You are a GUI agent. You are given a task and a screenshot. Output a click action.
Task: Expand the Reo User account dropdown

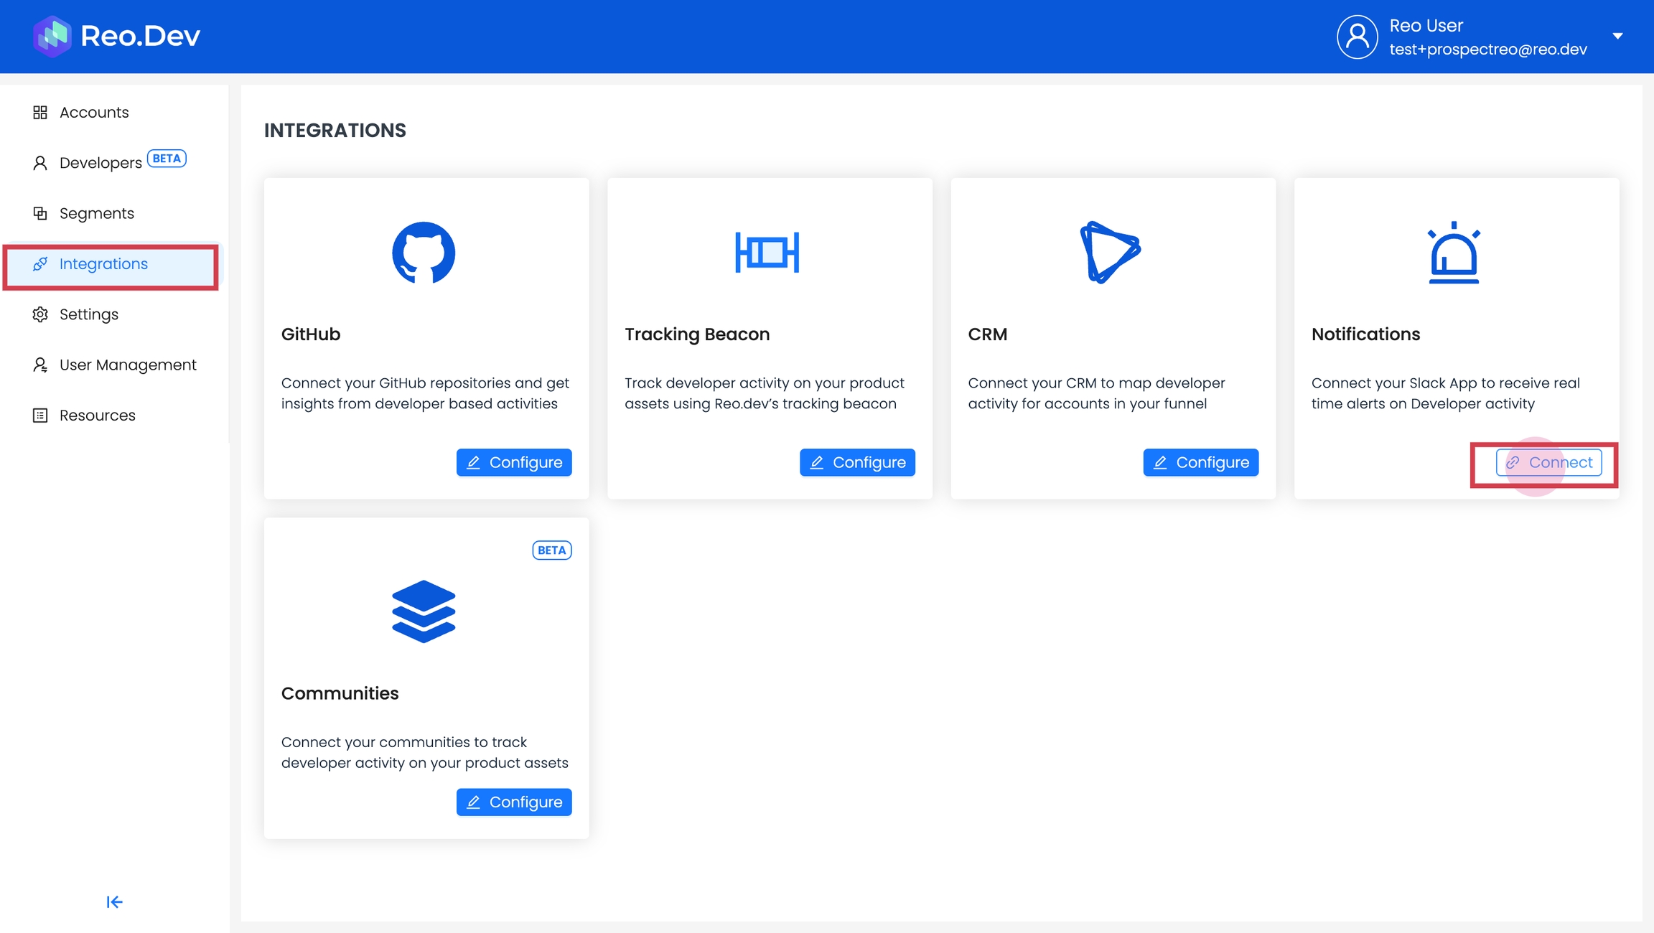pos(1617,36)
